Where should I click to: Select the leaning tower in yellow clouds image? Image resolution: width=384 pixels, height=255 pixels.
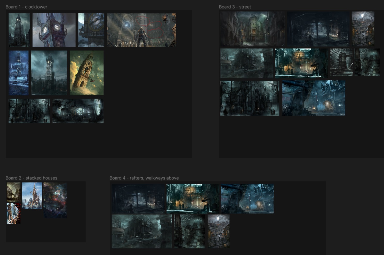click(x=86, y=73)
